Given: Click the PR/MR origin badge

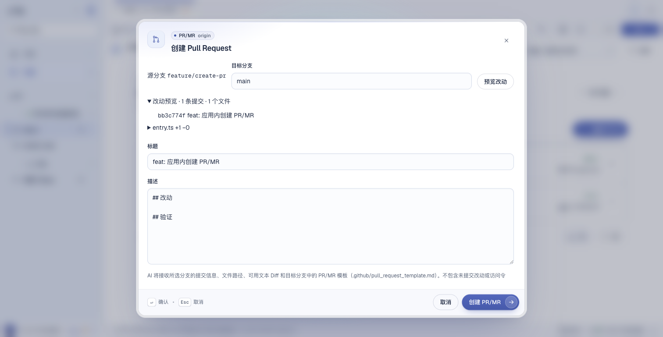Looking at the screenshot, I should [192, 35].
